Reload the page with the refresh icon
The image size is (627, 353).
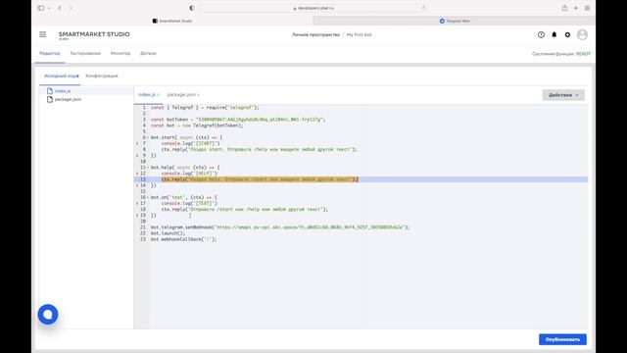coord(424,8)
